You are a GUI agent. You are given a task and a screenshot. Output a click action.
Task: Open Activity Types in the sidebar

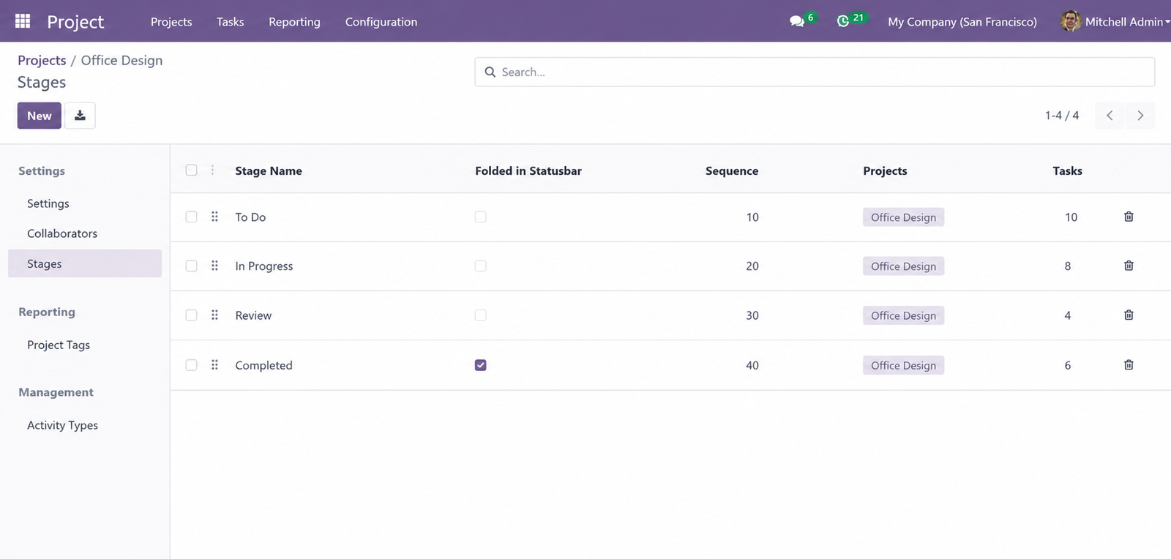pyautogui.click(x=62, y=425)
